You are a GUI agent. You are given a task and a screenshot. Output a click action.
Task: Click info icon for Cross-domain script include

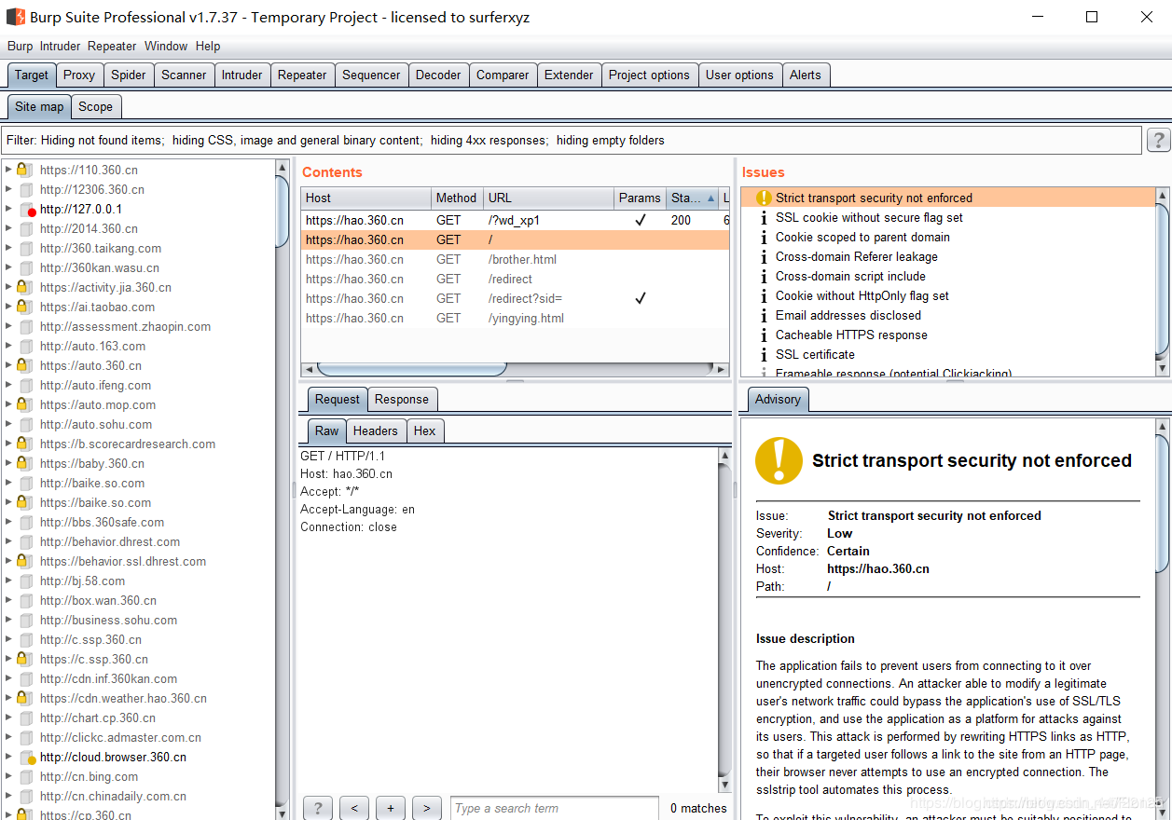pyautogui.click(x=764, y=276)
